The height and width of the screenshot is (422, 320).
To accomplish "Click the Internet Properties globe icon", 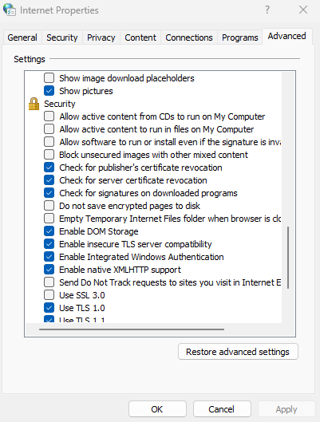I will (x=10, y=10).
